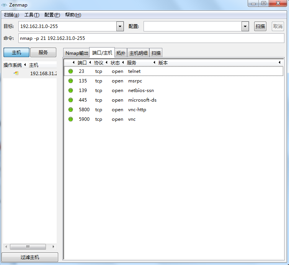
Task: Click open state in port 445 row
Action: click(x=118, y=100)
